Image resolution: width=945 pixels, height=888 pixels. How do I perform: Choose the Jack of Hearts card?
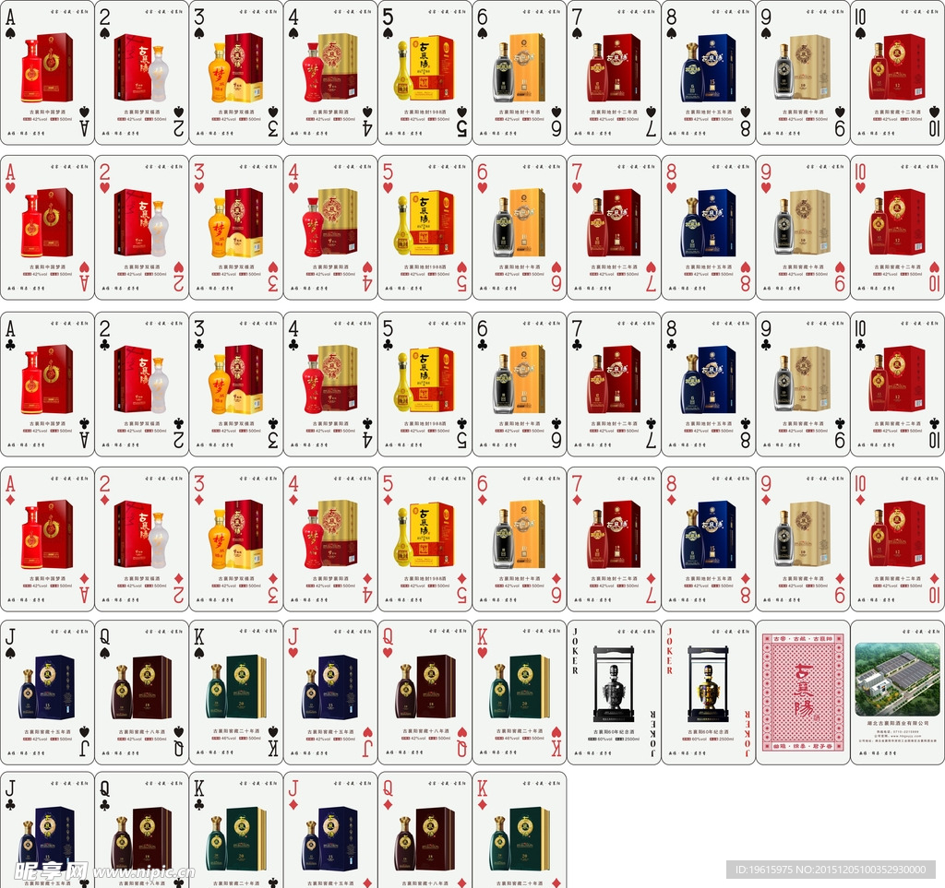point(331,693)
